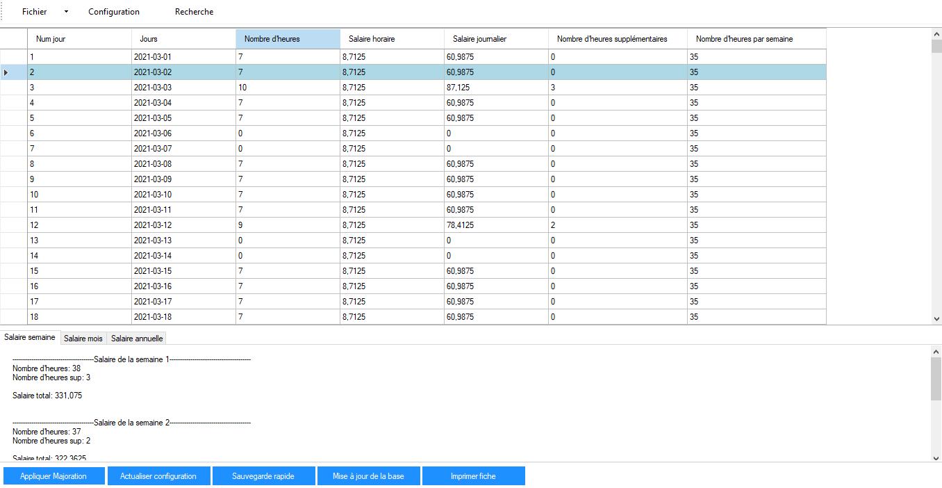
Task: Select row header of row 5
Action: click(14, 118)
